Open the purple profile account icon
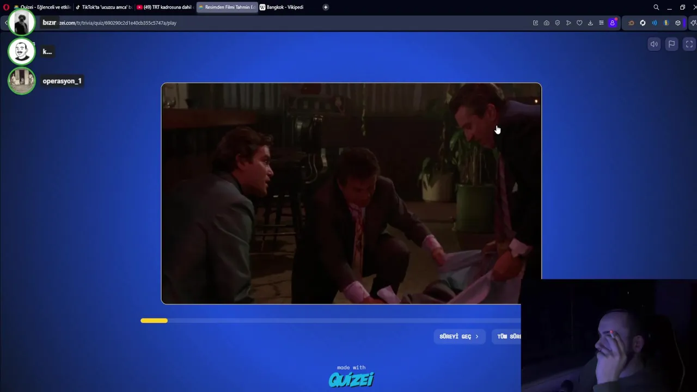Image resolution: width=697 pixels, height=392 pixels. [x=613, y=23]
